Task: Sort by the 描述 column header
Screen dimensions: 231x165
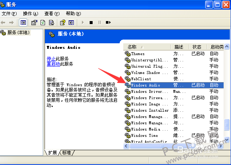Action: (180, 47)
